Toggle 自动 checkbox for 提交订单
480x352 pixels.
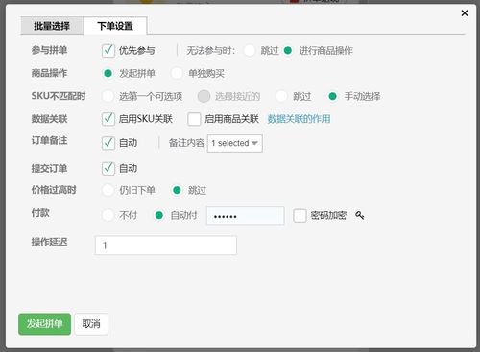(108, 168)
